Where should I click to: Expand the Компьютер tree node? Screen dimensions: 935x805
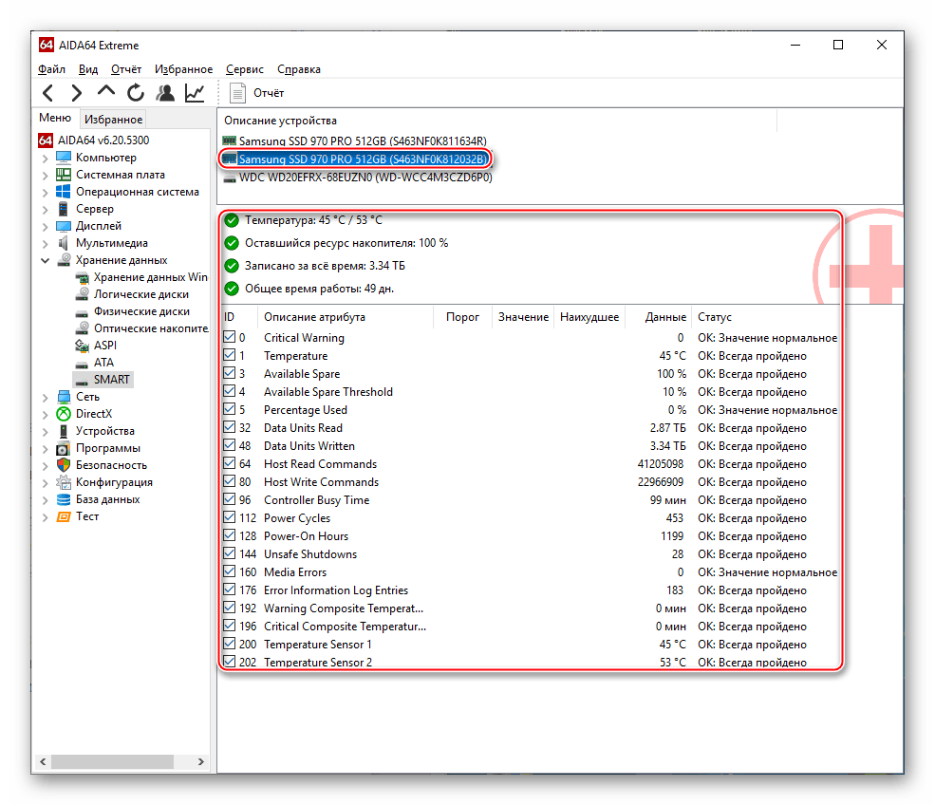45,159
